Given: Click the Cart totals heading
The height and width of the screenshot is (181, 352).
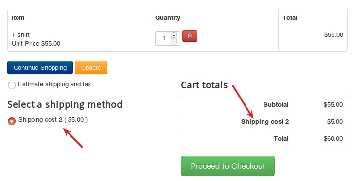Looking at the screenshot, I should [x=204, y=85].
